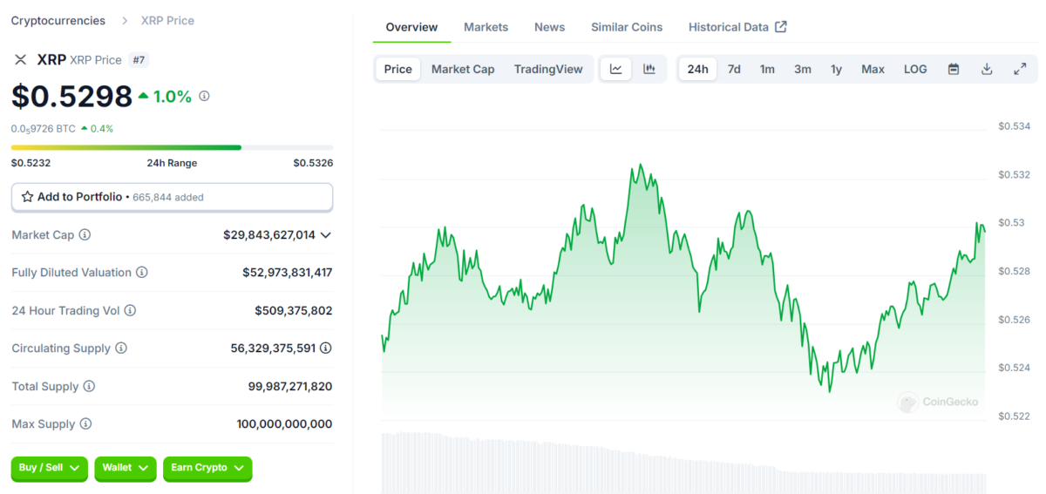The height and width of the screenshot is (494, 1046).
Task: Select the 3m time range
Action: (803, 69)
